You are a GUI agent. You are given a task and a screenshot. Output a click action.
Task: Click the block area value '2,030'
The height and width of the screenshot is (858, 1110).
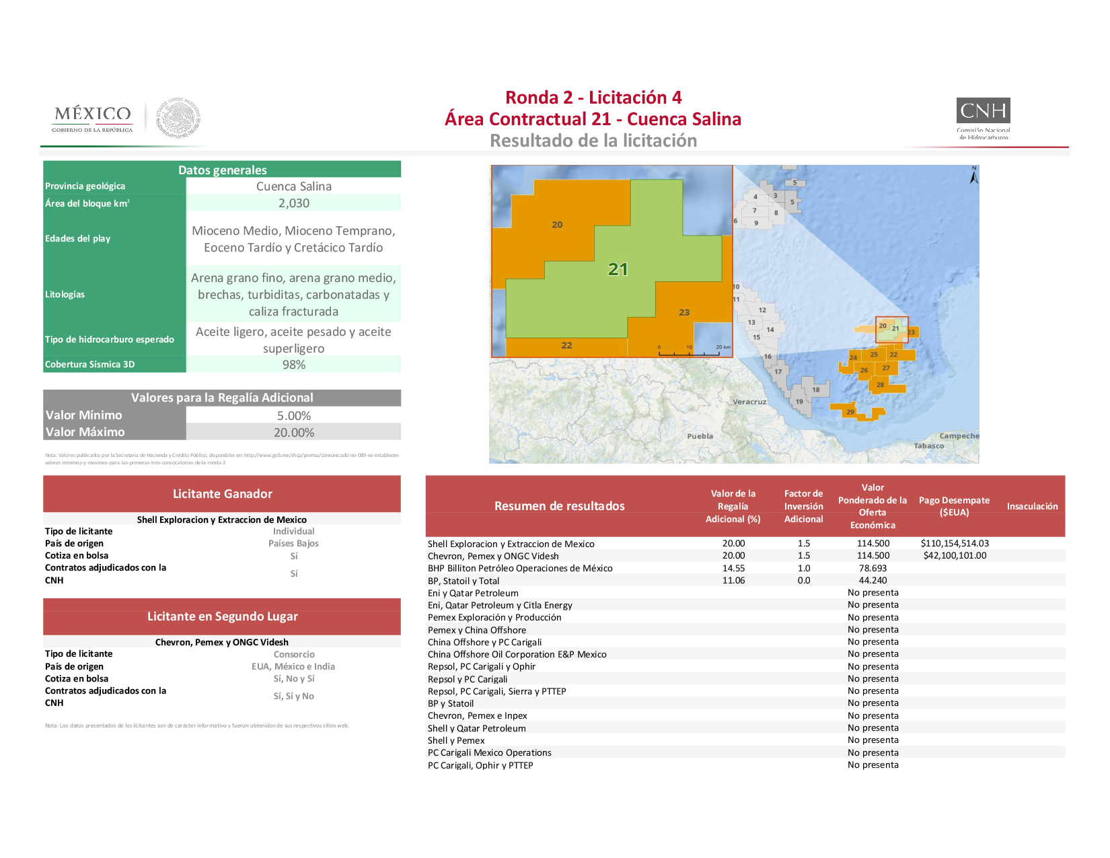coord(294,203)
